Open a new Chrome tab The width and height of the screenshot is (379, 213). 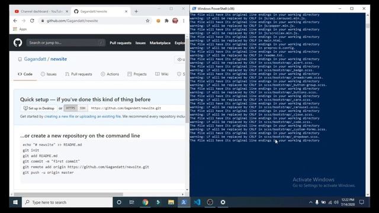[x=136, y=11]
